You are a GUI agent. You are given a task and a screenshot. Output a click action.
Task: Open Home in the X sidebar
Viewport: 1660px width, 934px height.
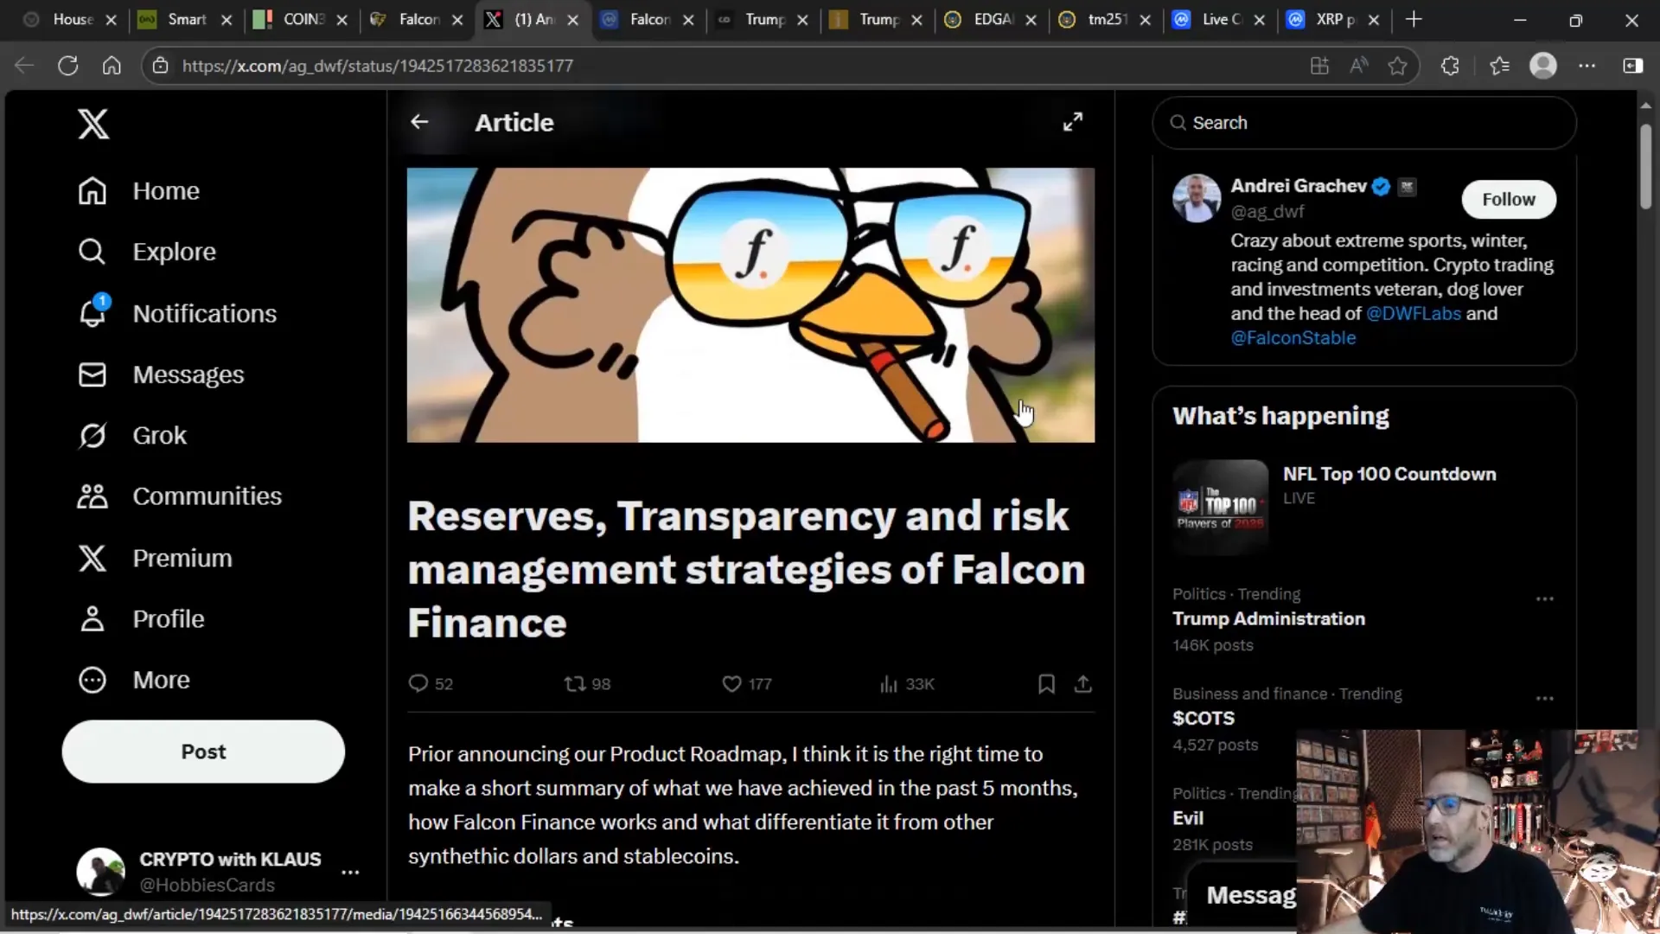(x=139, y=191)
